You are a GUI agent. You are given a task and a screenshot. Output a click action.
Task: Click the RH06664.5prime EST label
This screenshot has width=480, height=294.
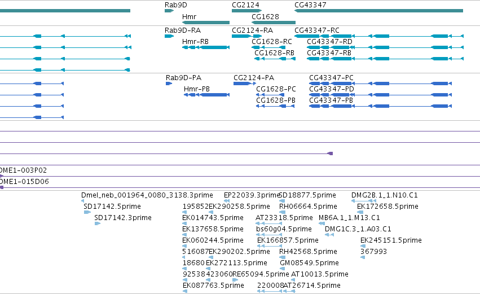[308, 207]
